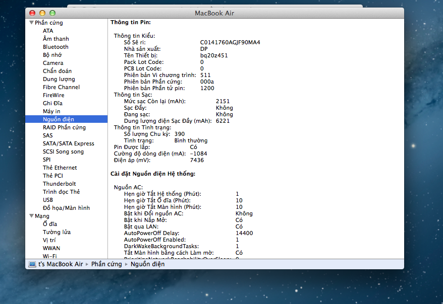Click serial number C0141760AGJF90MA4
The height and width of the screenshot is (304, 443).
(230, 42)
